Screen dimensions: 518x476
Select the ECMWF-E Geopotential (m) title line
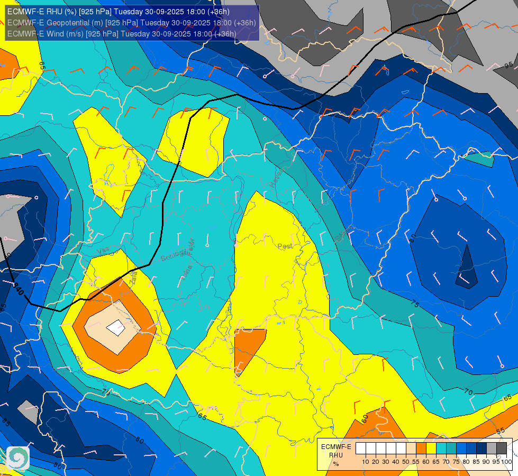tap(131, 23)
